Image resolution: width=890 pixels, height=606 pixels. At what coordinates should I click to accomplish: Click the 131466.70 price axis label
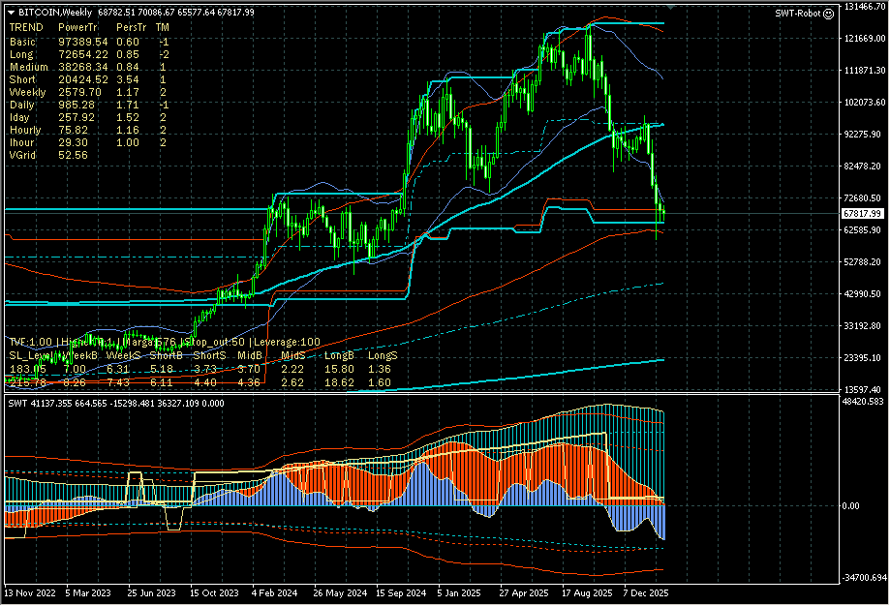pyautogui.click(x=865, y=7)
